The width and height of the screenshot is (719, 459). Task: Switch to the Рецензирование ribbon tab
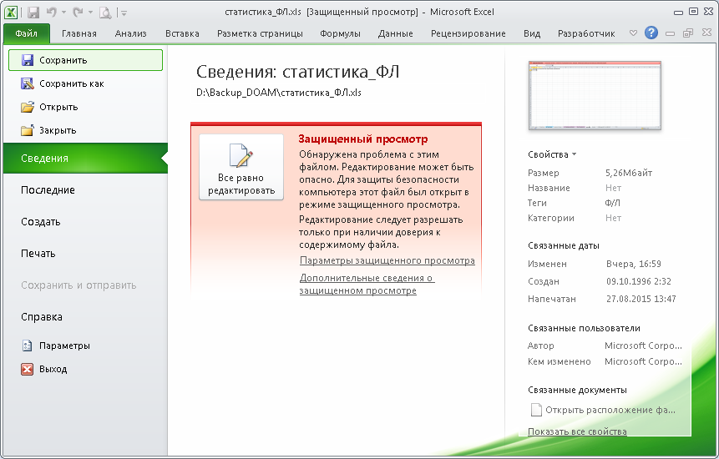[x=468, y=33]
